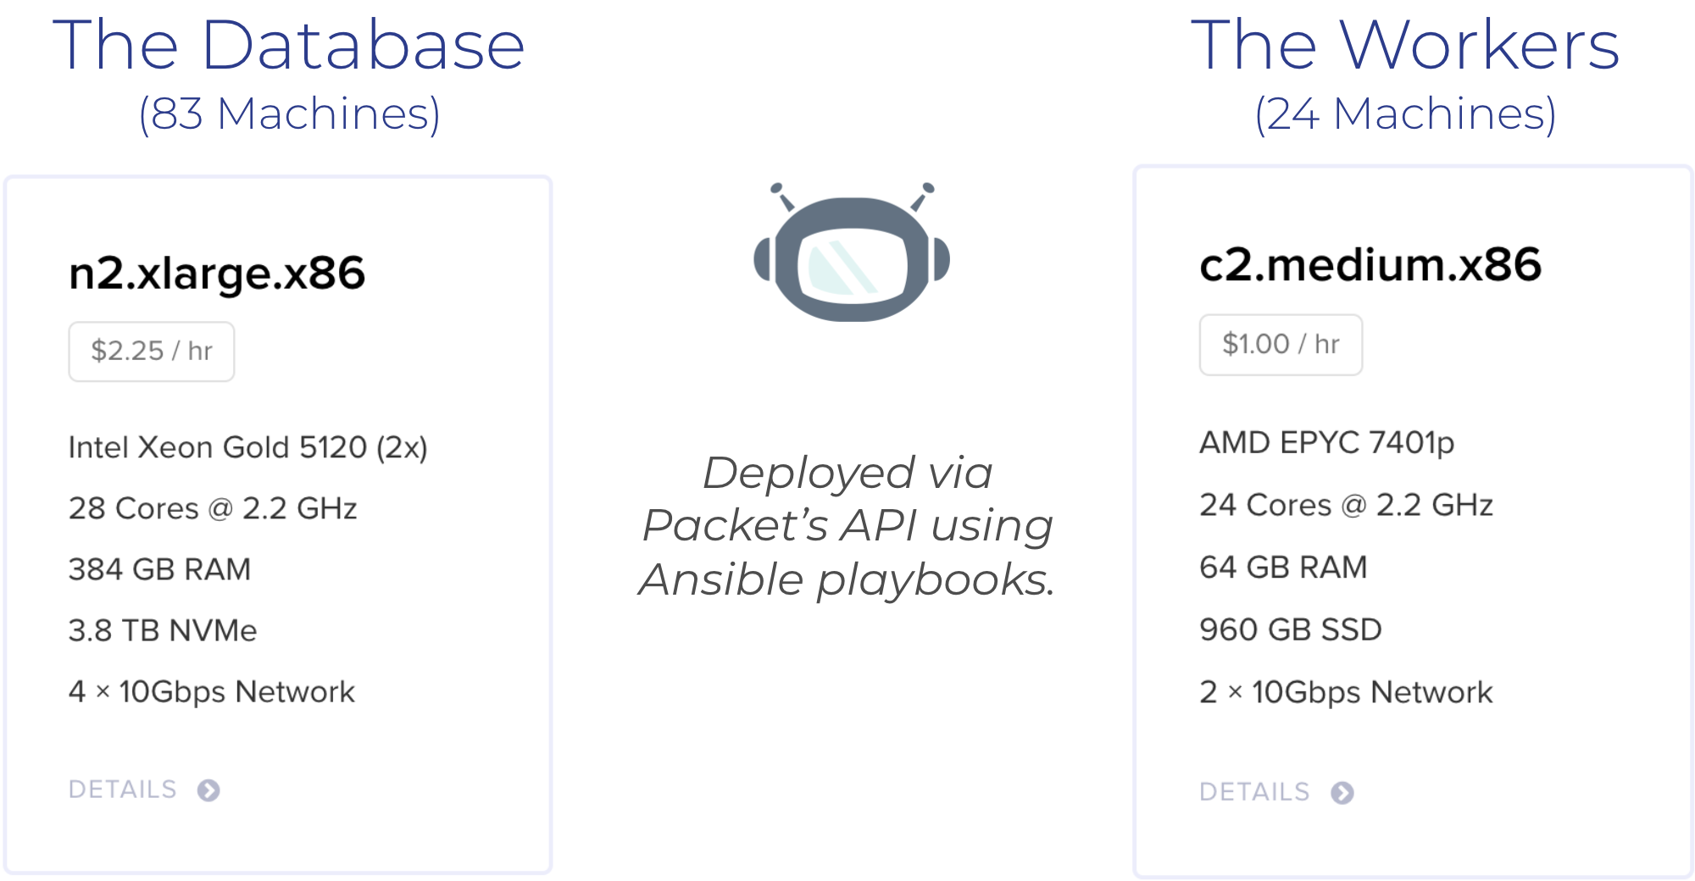This screenshot has height=881, width=1695.
Task: Click the 960 GB SSD spec
Action: tap(1291, 629)
